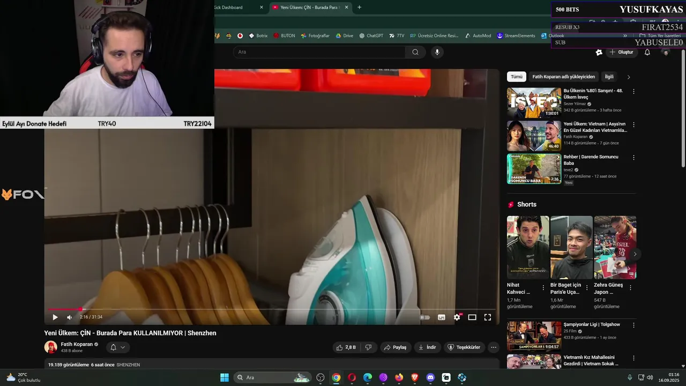
Task: Toggle the autoplay switch in player
Action: (425, 317)
